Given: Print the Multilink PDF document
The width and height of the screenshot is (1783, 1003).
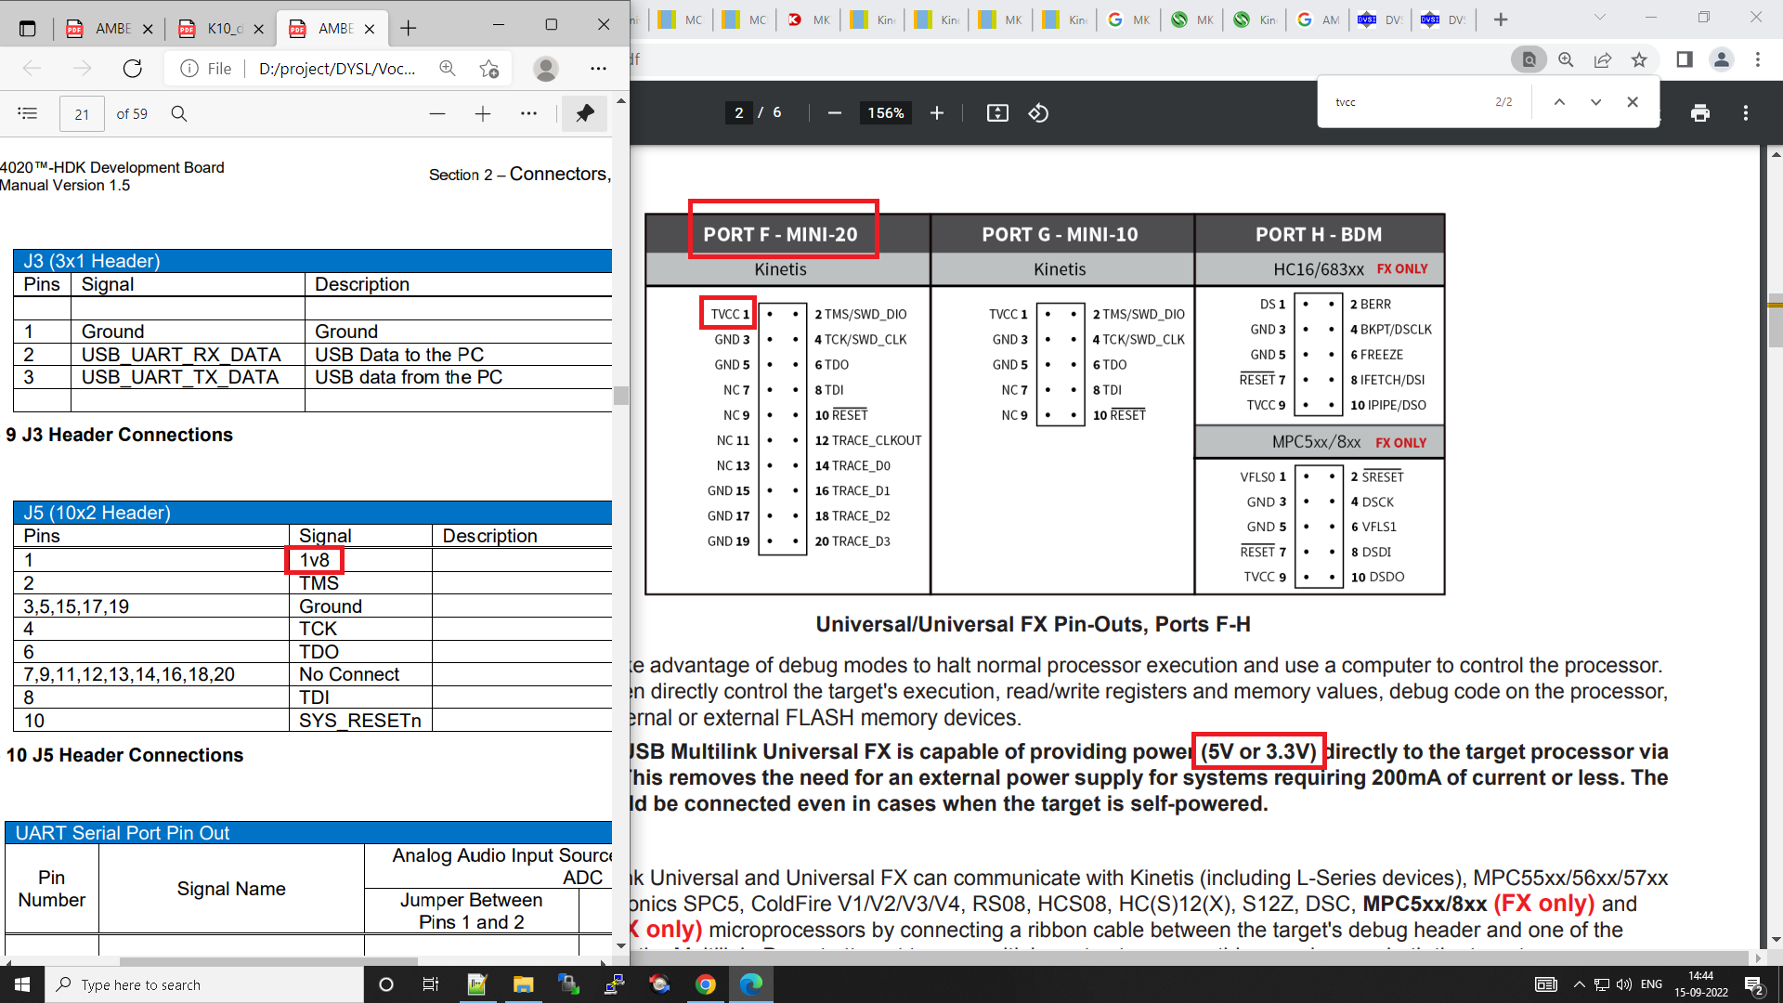Looking at the screenshot, I should [x=1700, y=112].
